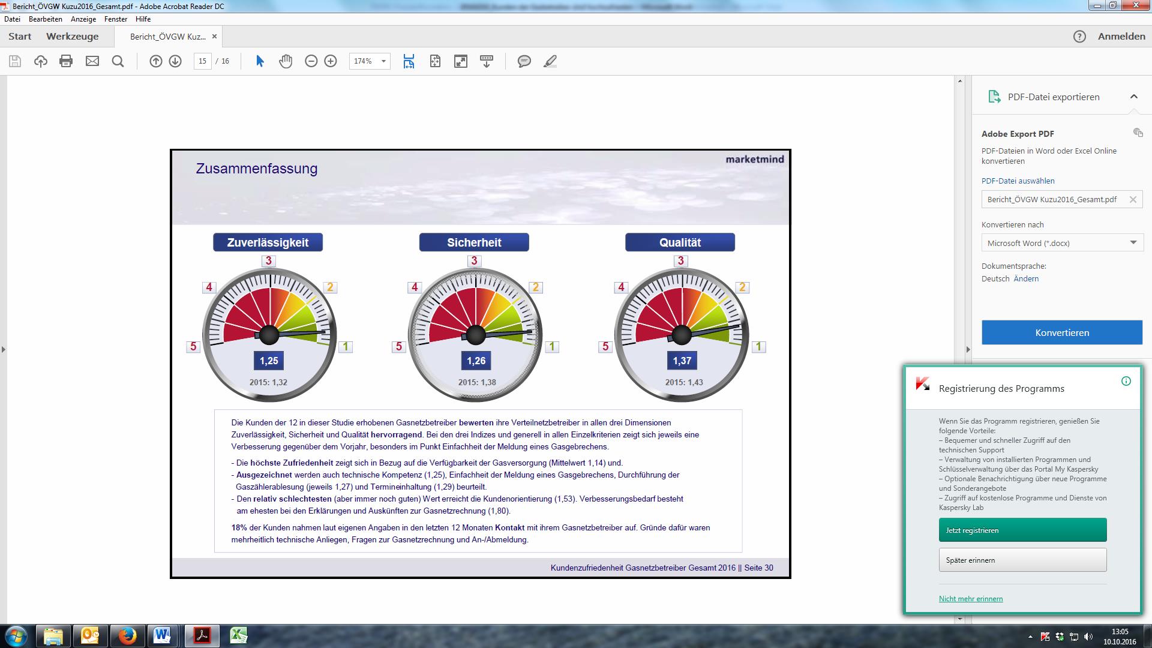Open the 174% zoom level dropdown

pyautogui.click(x=383, y=61)
